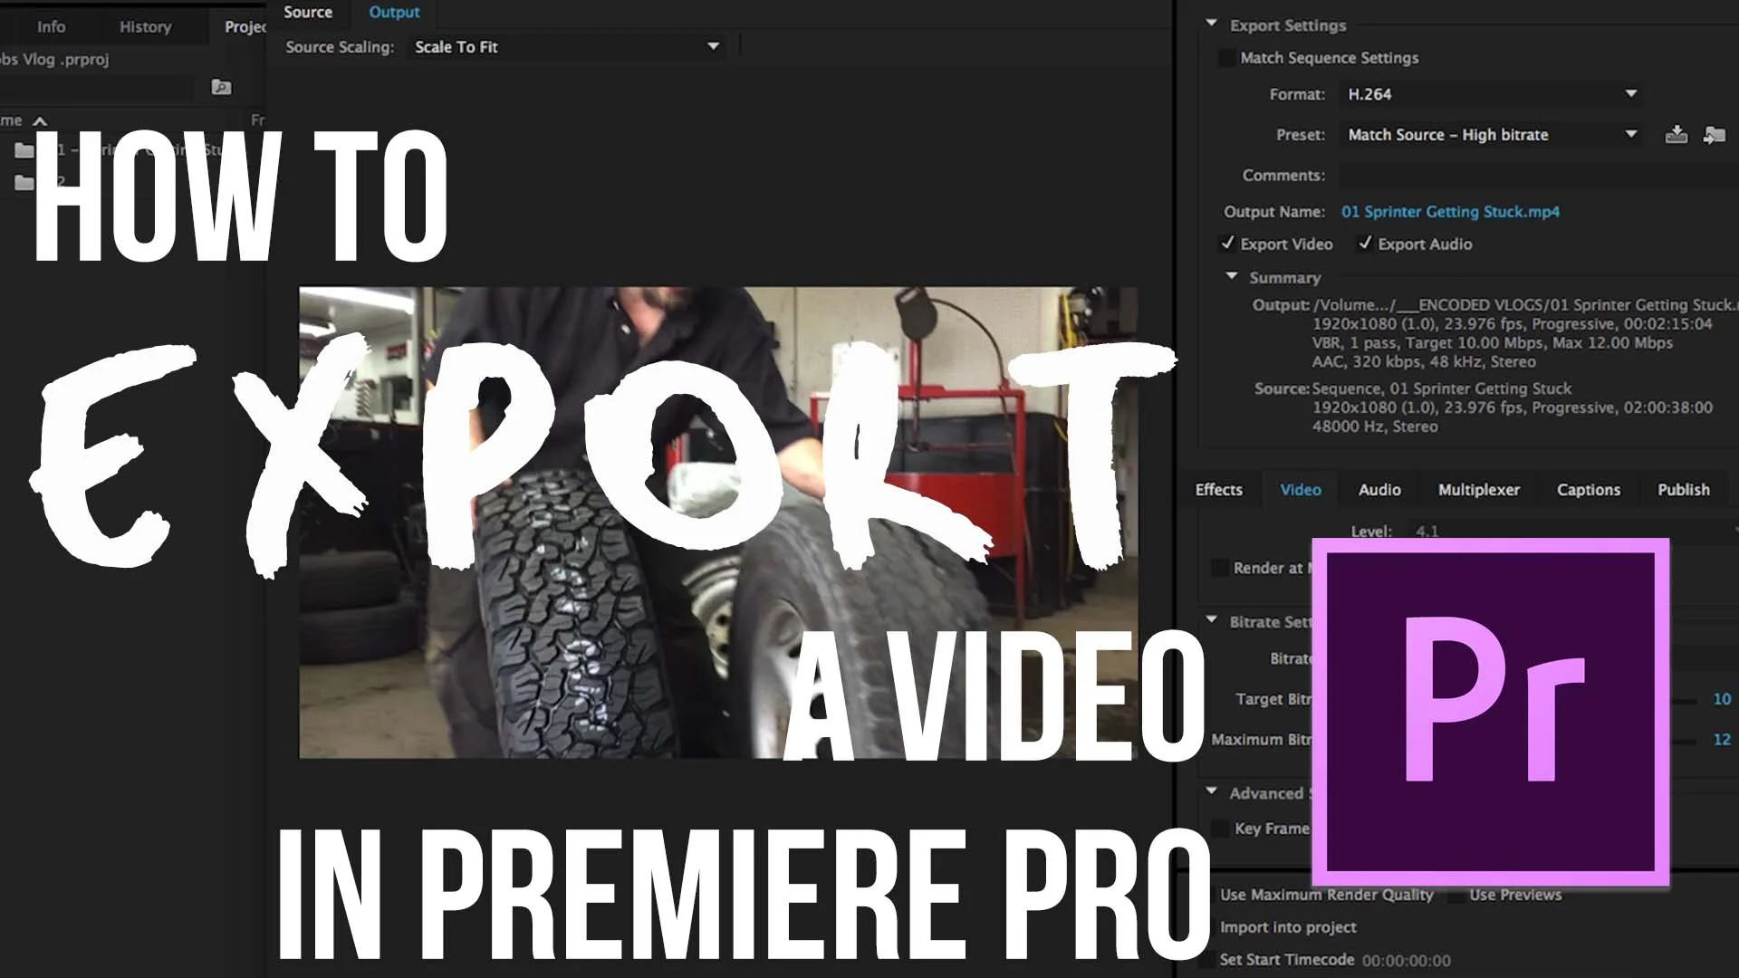The image size is (1739, 978).
Task: Click the Target Bitrate slider track
Action: pos(1684,701)
